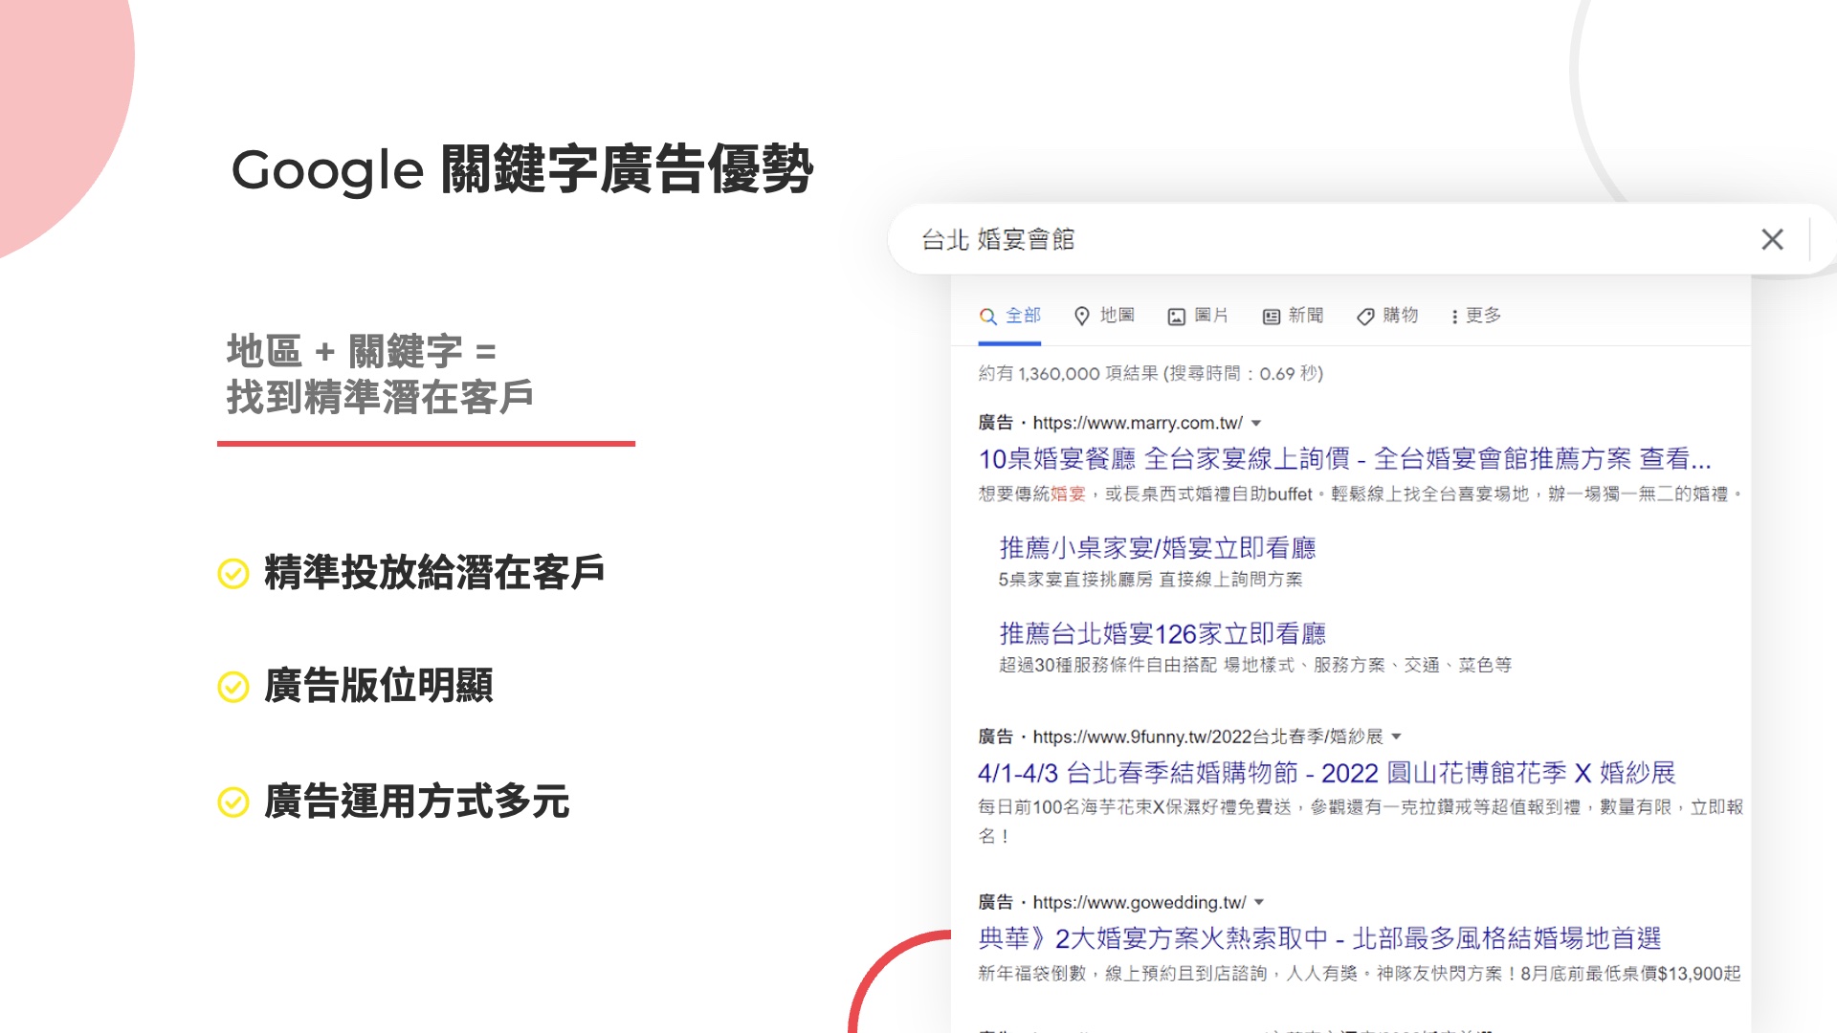Click the heading Google 關鍵字廣告優勢
The width and height of the screenshot is (1837, 1033).
[522, 169]
